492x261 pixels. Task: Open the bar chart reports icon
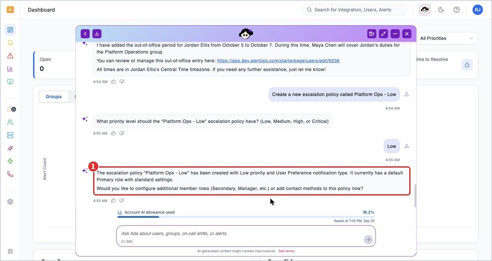10,69
